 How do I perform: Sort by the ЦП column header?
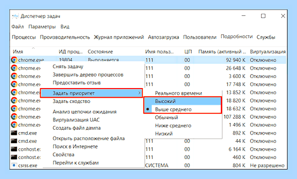pyautogui.click(x=188, y=52)
